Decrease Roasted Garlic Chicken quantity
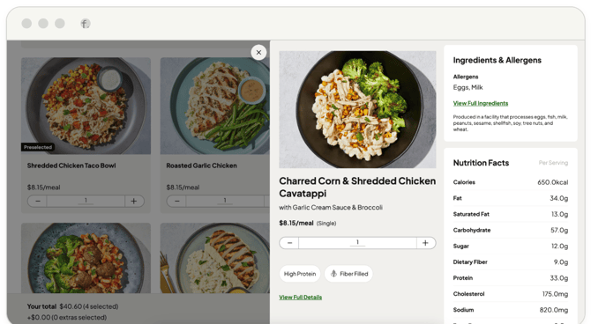This screenshot has height=324, width=591. (176, 201)
